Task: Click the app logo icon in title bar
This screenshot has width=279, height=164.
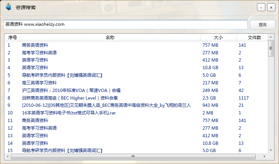Action: pos(8,7)
